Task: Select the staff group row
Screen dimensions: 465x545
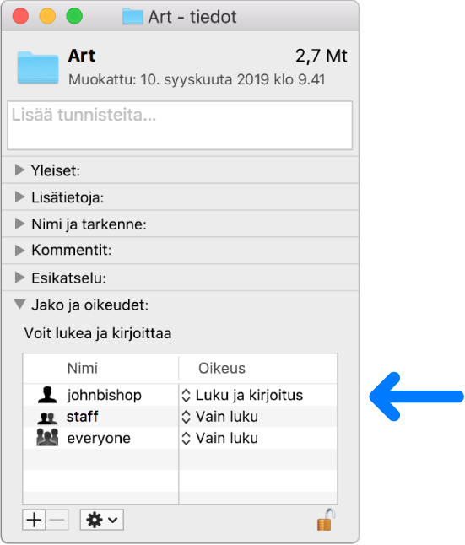Action: (180, 417)
